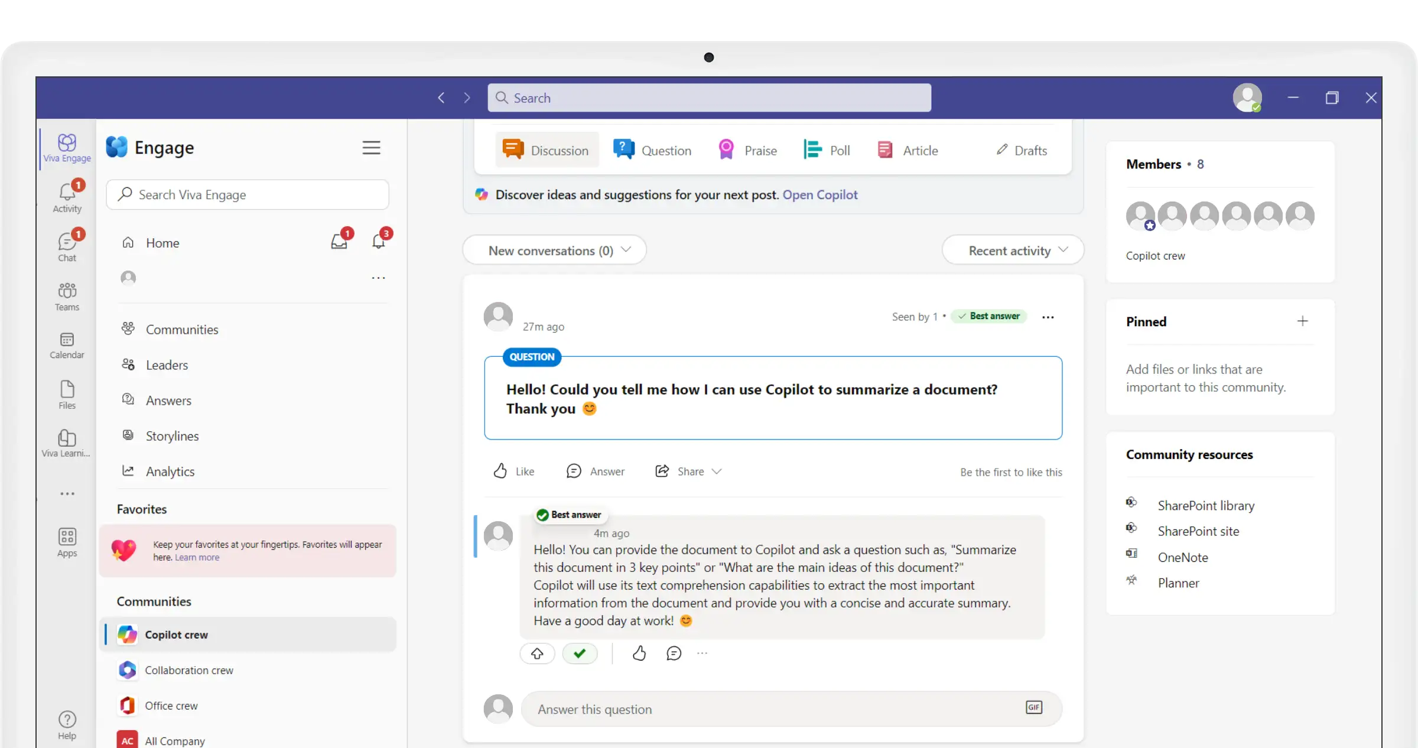This screenshot has height=748, width=1418.
Task: Open the Calendar app icon
Action: pos(67,345)
